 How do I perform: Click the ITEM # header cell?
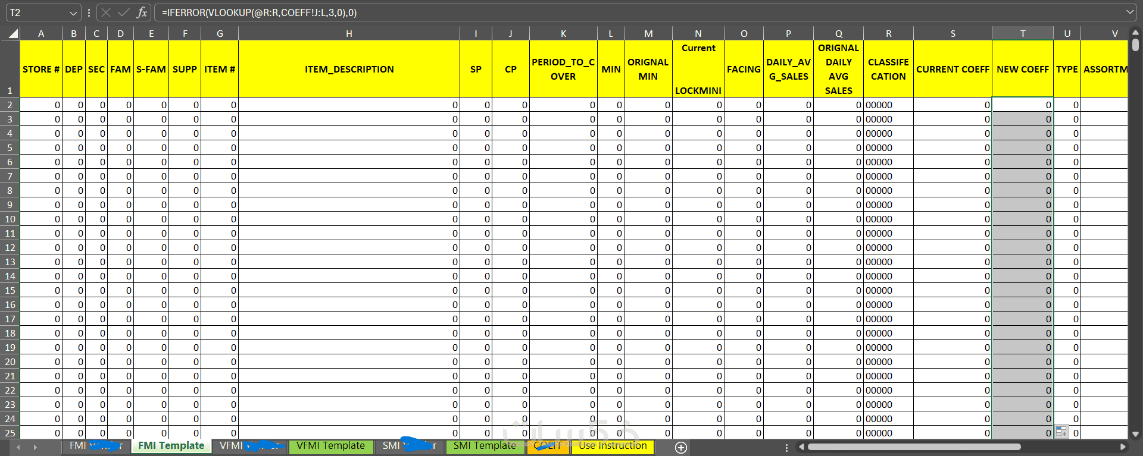point(220,69)
